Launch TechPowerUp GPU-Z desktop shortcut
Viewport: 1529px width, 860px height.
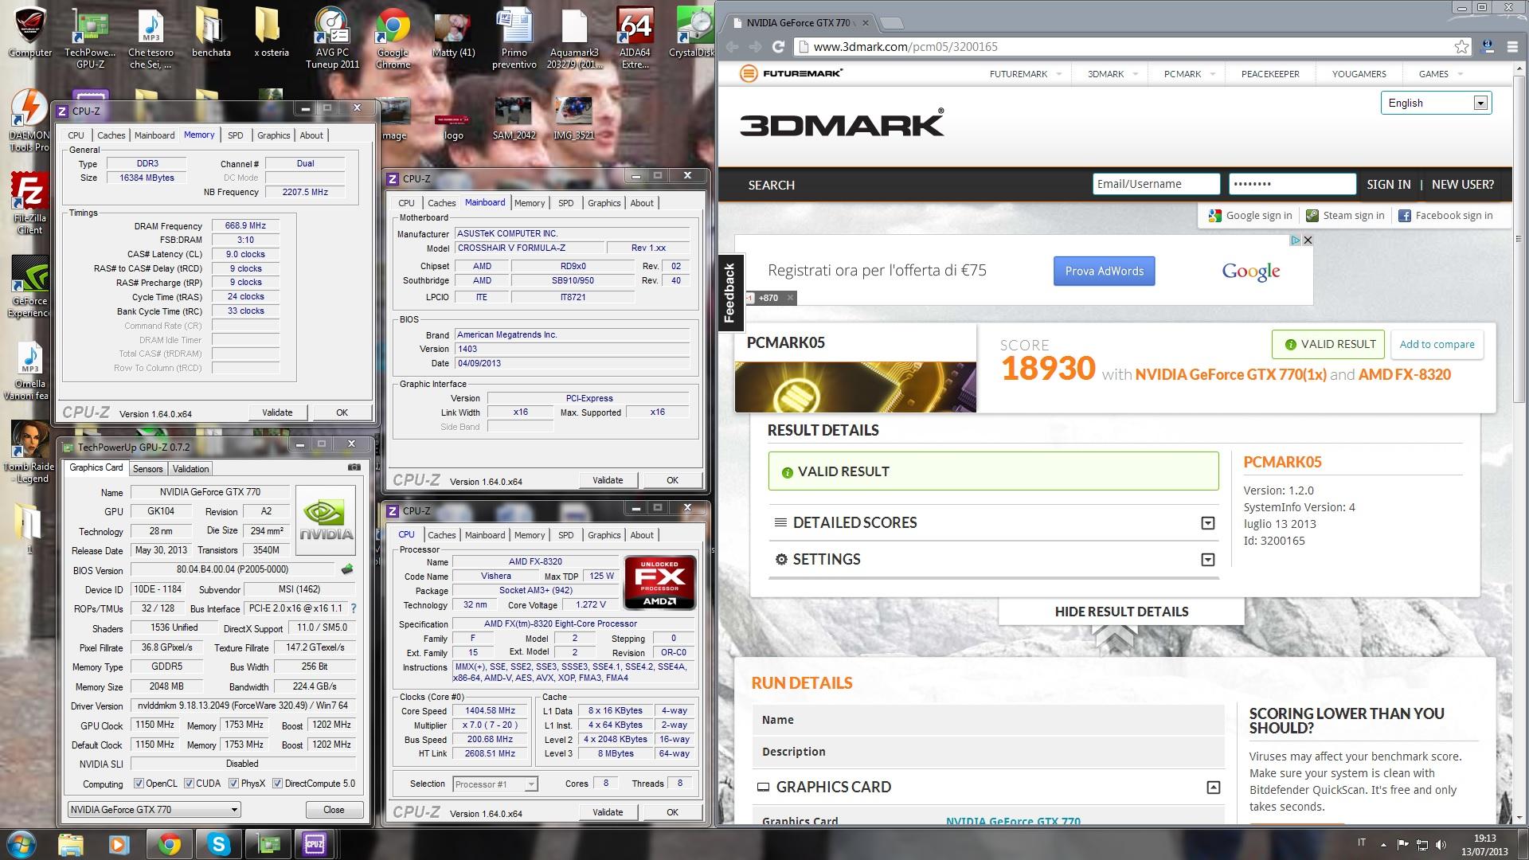(x=90, y=38)
